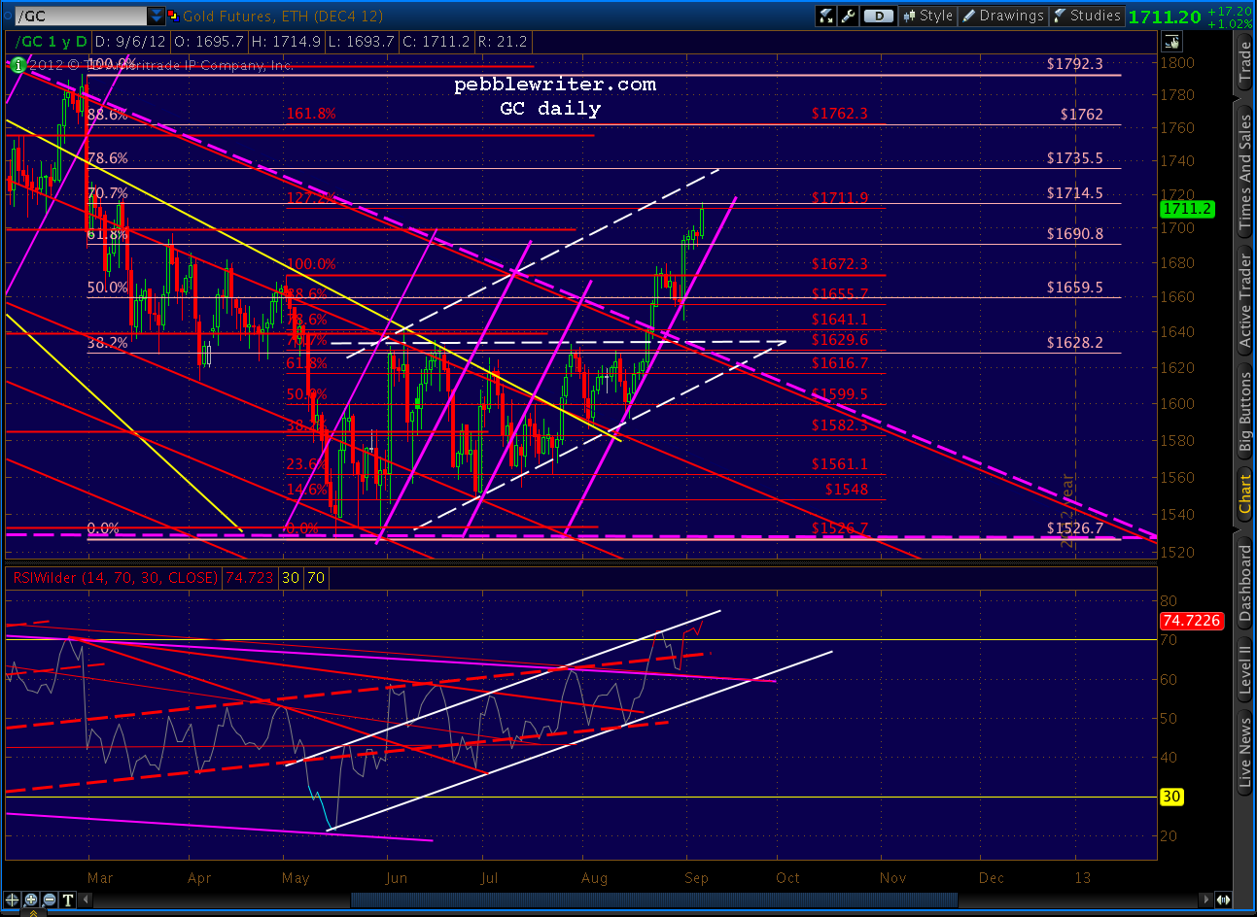The height and width of the screenshot is (917, 1257).
Task: Click the last price 1711.20 readout
Action: coord(1165,17)
